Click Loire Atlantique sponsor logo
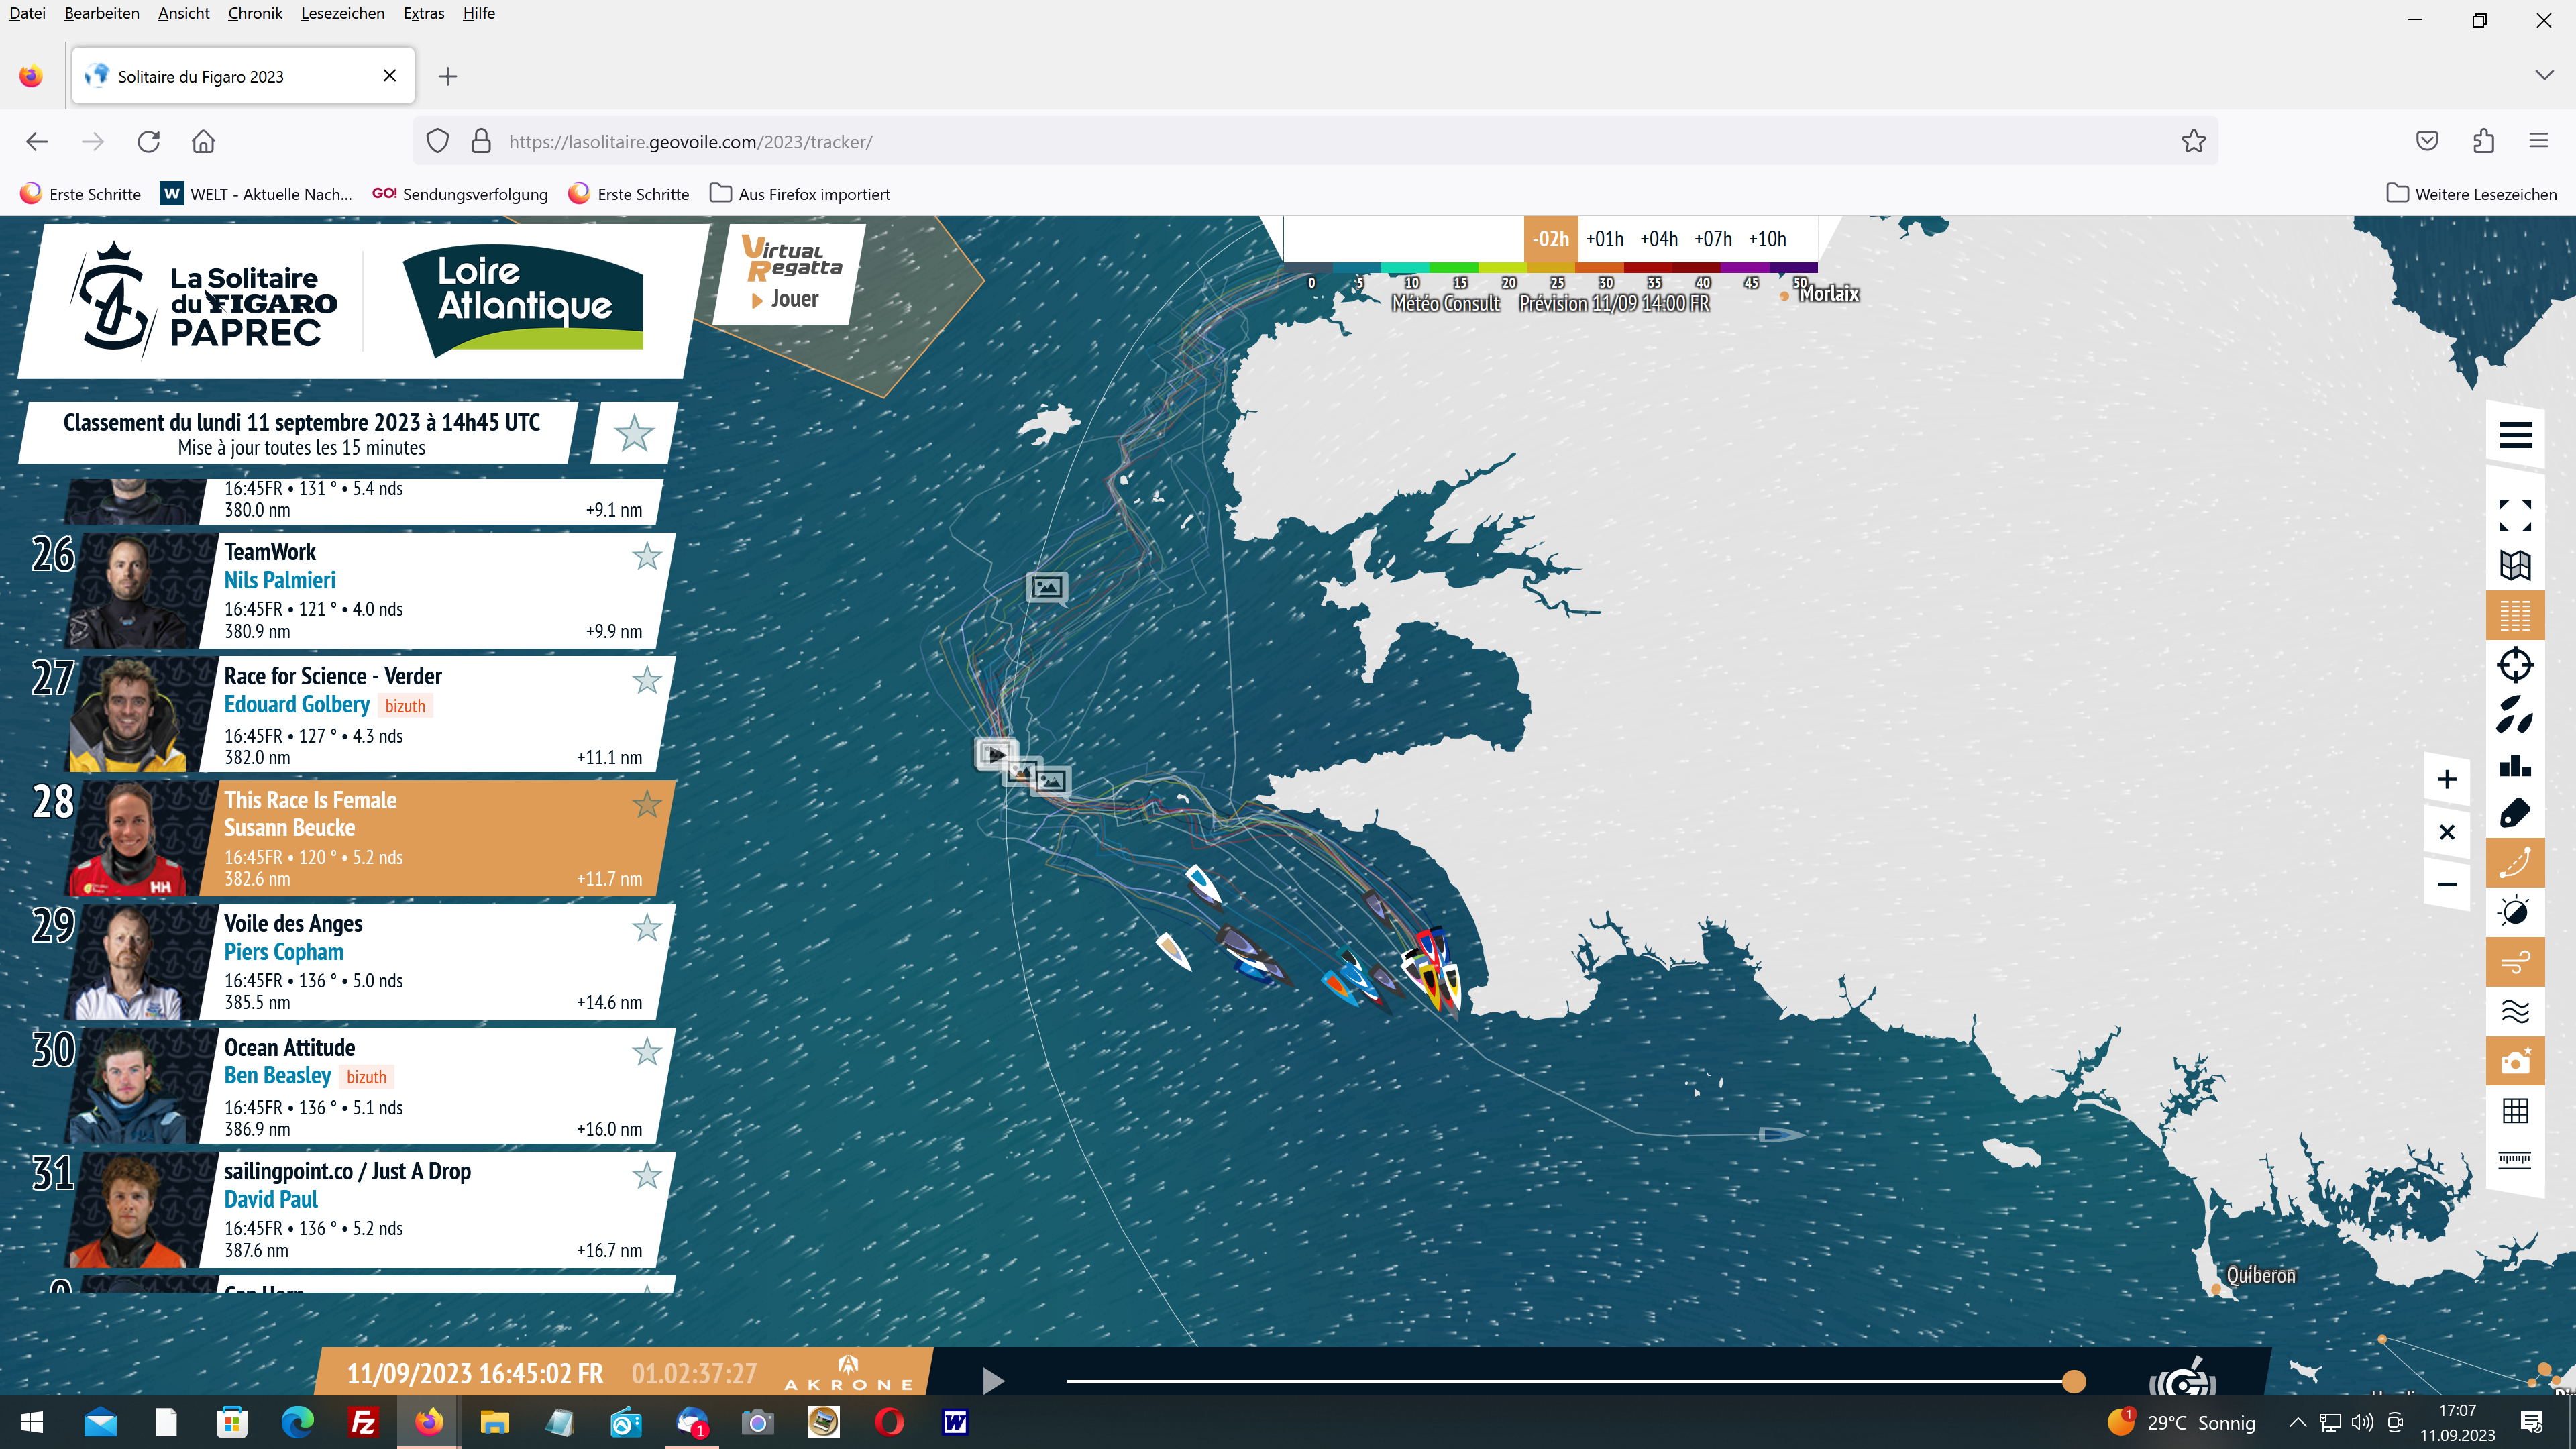Viewport: 2576px width, 1449px height. point(523,300)
